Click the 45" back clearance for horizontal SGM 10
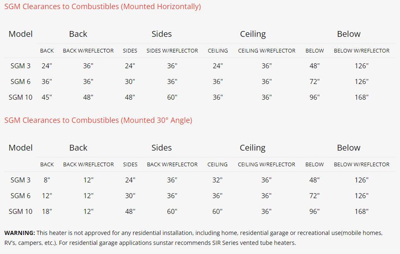 pos(47,97)
